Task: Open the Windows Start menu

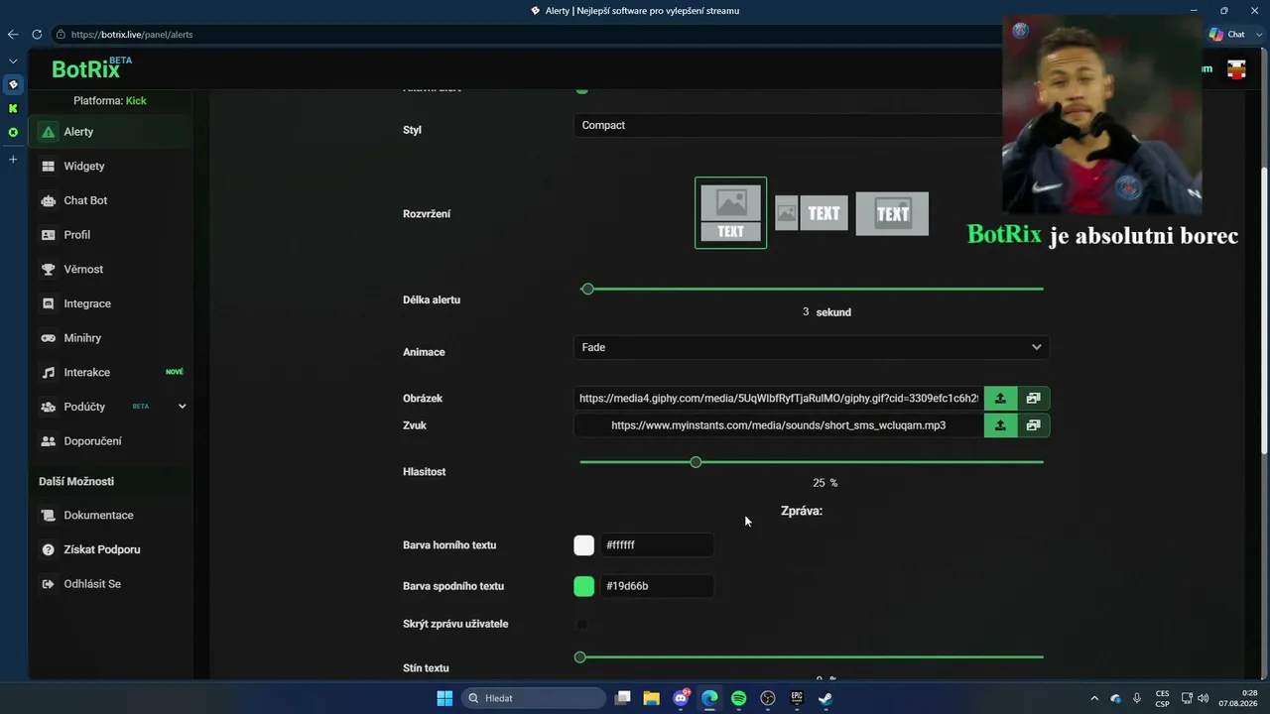Action: [x=444, y=698]
